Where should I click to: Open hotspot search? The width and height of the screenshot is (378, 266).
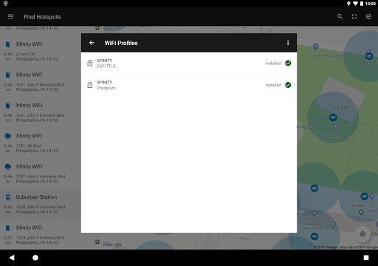340,16
